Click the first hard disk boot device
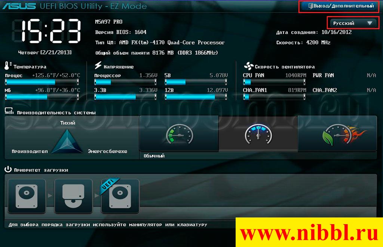 point(27,196)
